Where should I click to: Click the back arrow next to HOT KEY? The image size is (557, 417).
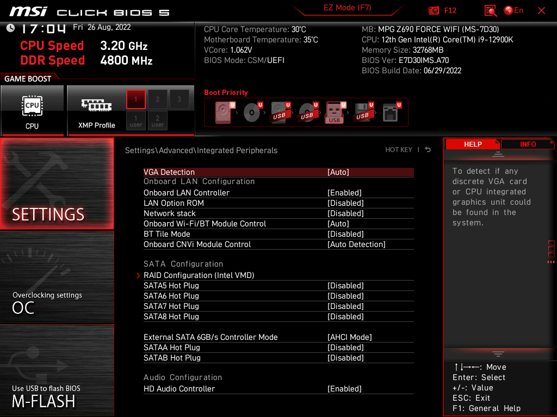point(428,150)
